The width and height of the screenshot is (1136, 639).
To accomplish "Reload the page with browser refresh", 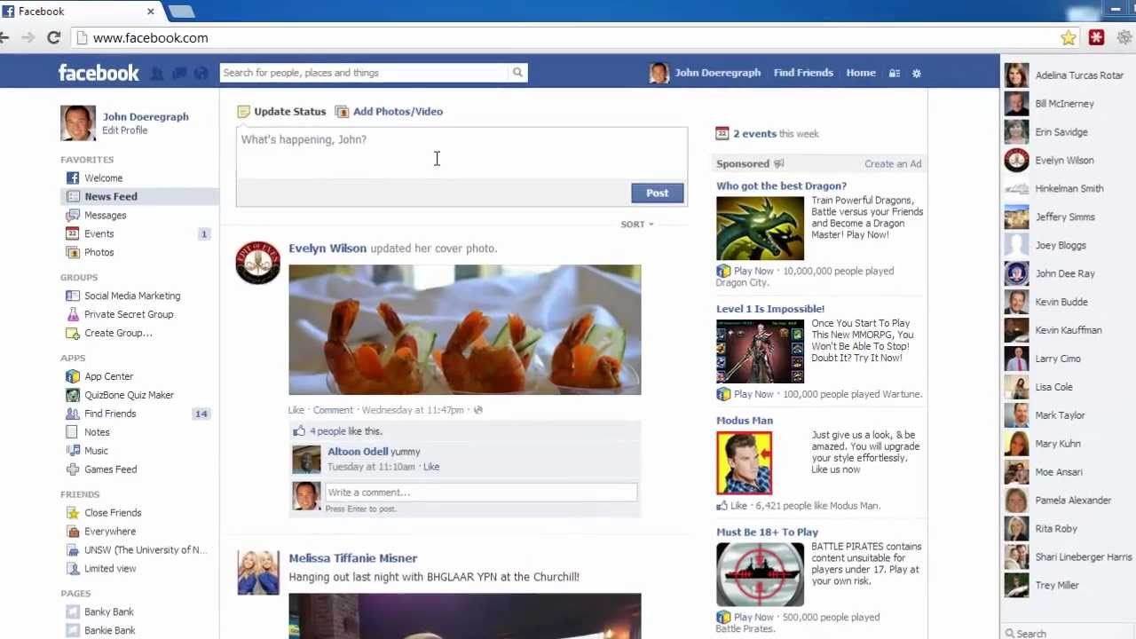I will pyautogui.click(x=54, y=37).
